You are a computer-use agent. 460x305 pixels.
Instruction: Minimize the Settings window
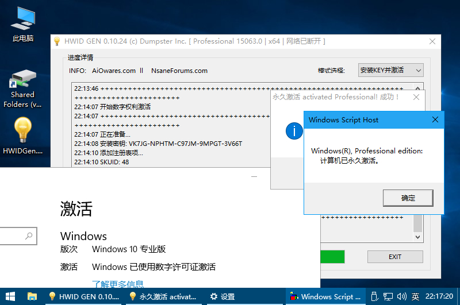[254, 177]
